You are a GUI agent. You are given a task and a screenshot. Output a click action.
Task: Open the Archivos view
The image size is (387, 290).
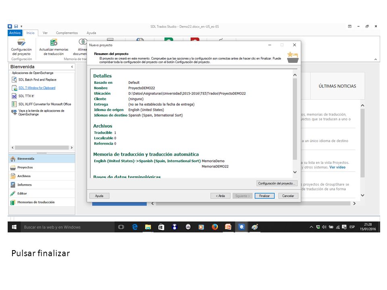click(42, 176)
